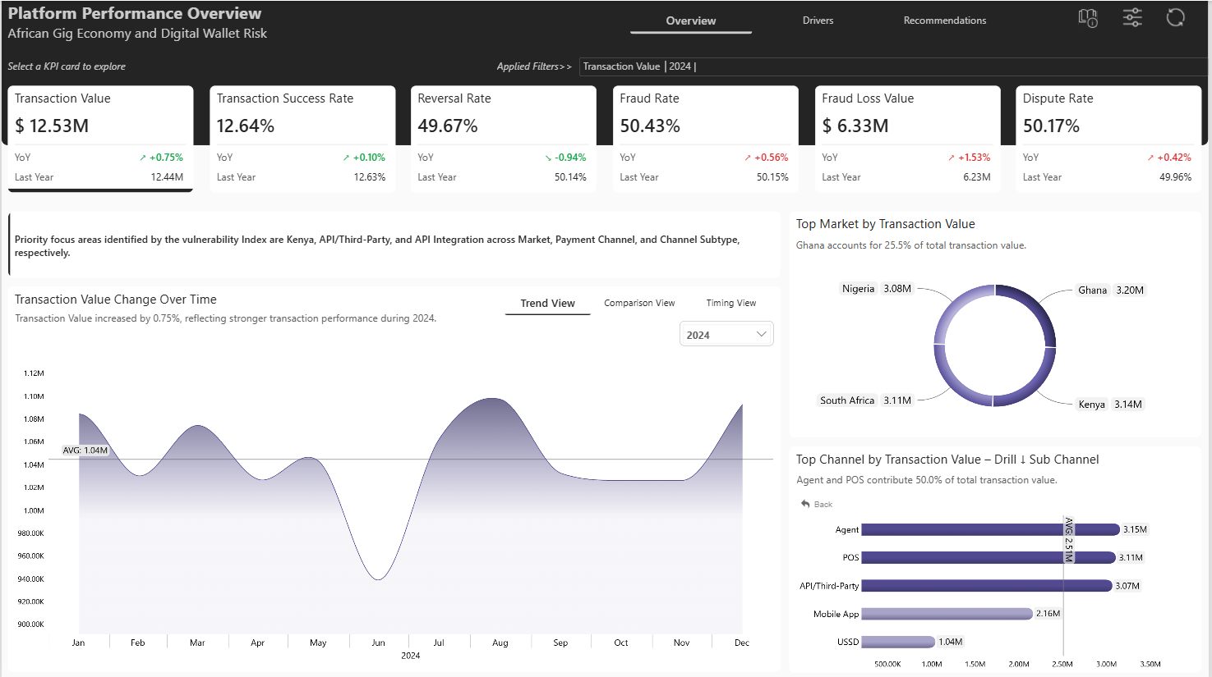
Task: Switch to the Overview tab
Action: (691, 21)
